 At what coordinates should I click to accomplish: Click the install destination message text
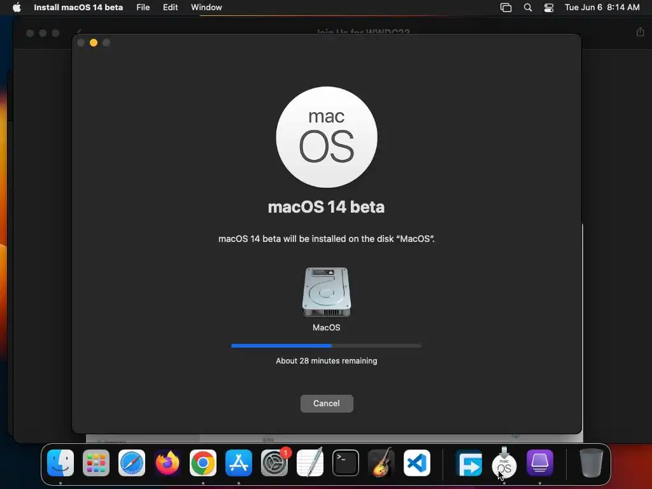point(327,239)
